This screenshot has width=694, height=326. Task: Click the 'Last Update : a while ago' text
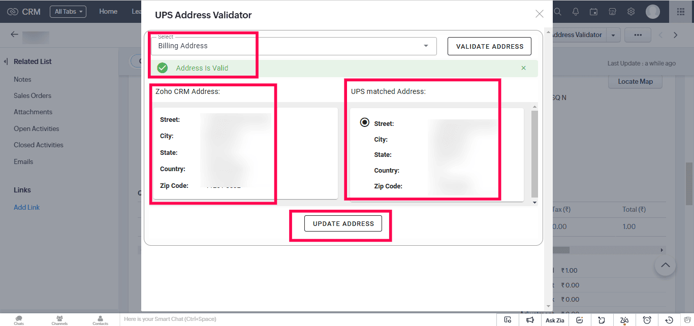pos(642,63)
